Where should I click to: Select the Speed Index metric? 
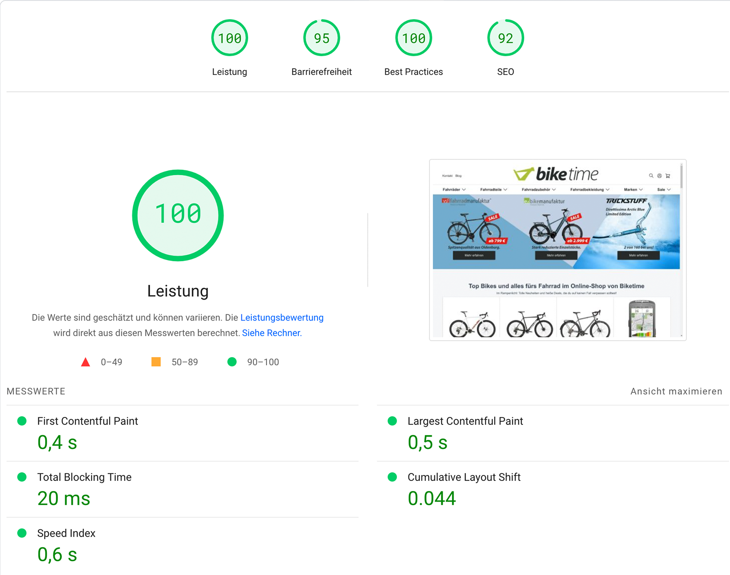[x=66, y=533]
